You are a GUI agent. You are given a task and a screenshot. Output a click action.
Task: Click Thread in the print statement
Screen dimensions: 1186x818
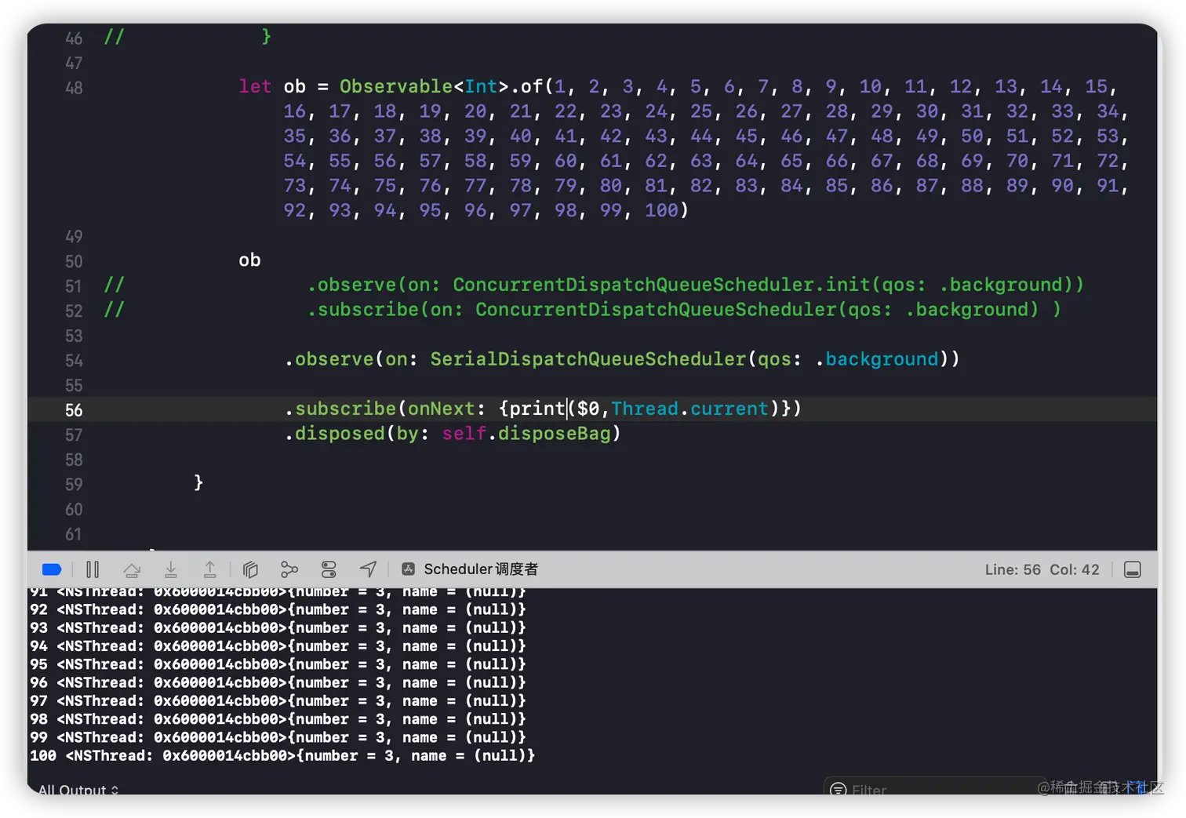pos(645,409)
